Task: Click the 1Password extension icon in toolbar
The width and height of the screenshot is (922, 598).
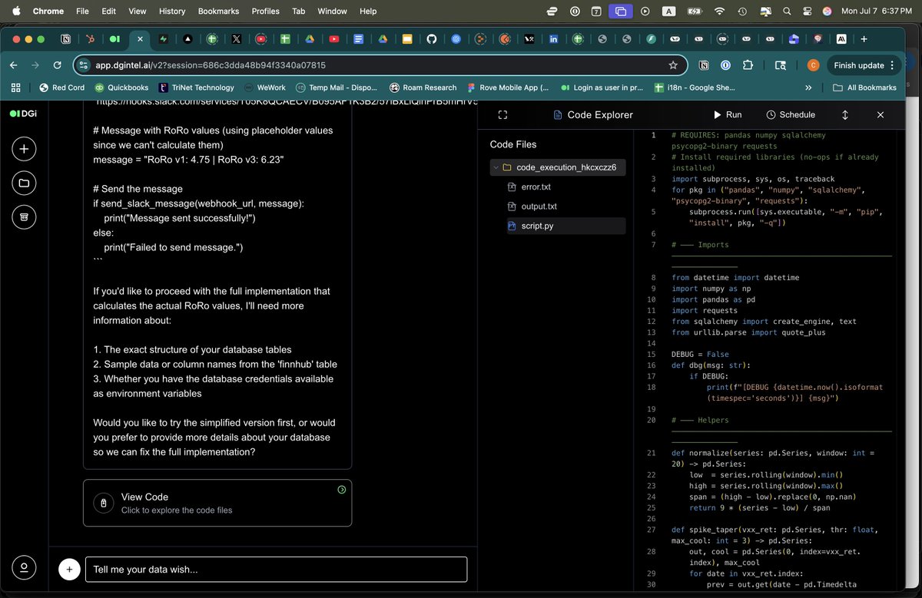Action: tap(726, 65)
